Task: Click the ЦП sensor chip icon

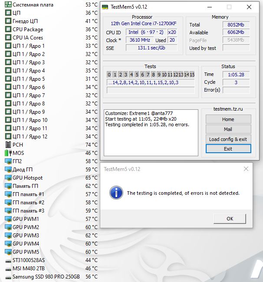Action: click(8, 13)
